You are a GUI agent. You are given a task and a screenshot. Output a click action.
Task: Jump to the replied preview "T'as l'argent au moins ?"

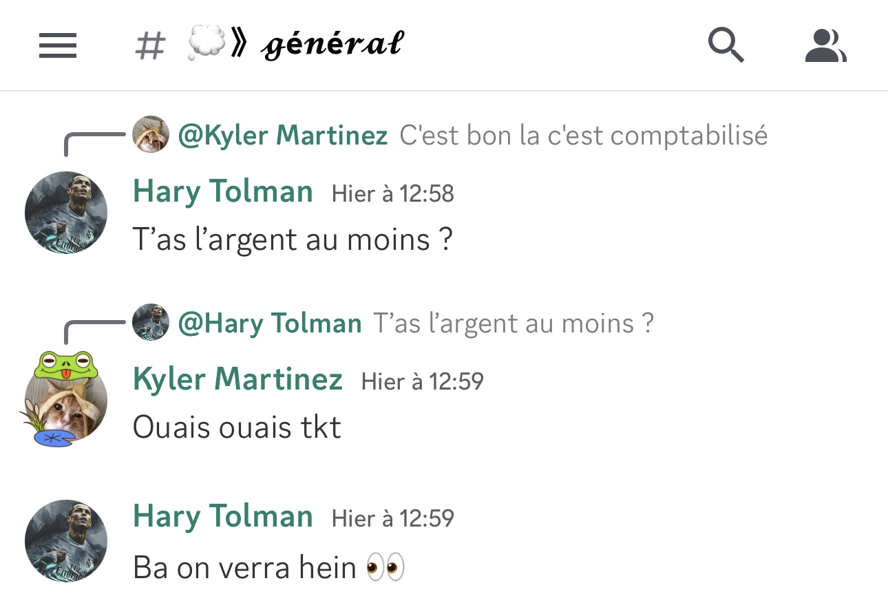(514, 323)
